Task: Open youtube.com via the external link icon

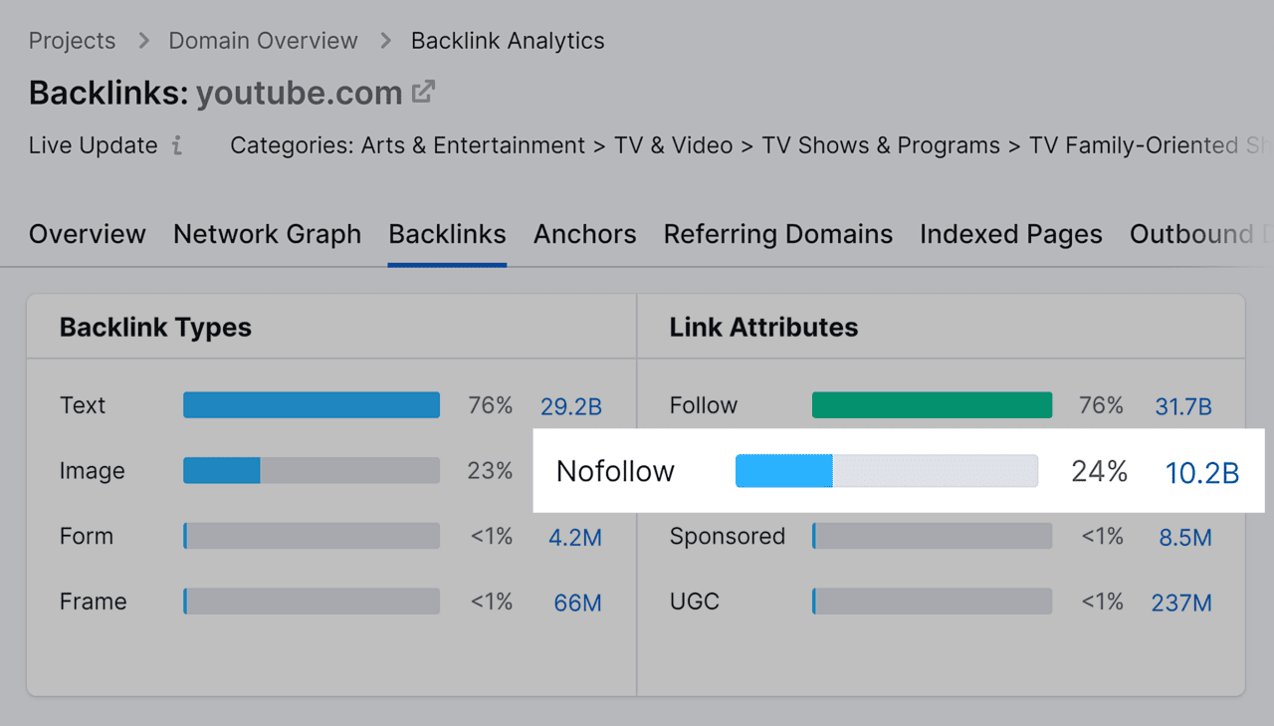Action: [x=424, y=92]
